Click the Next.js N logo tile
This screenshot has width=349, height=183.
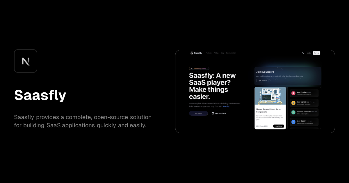[x=26, y=61]
